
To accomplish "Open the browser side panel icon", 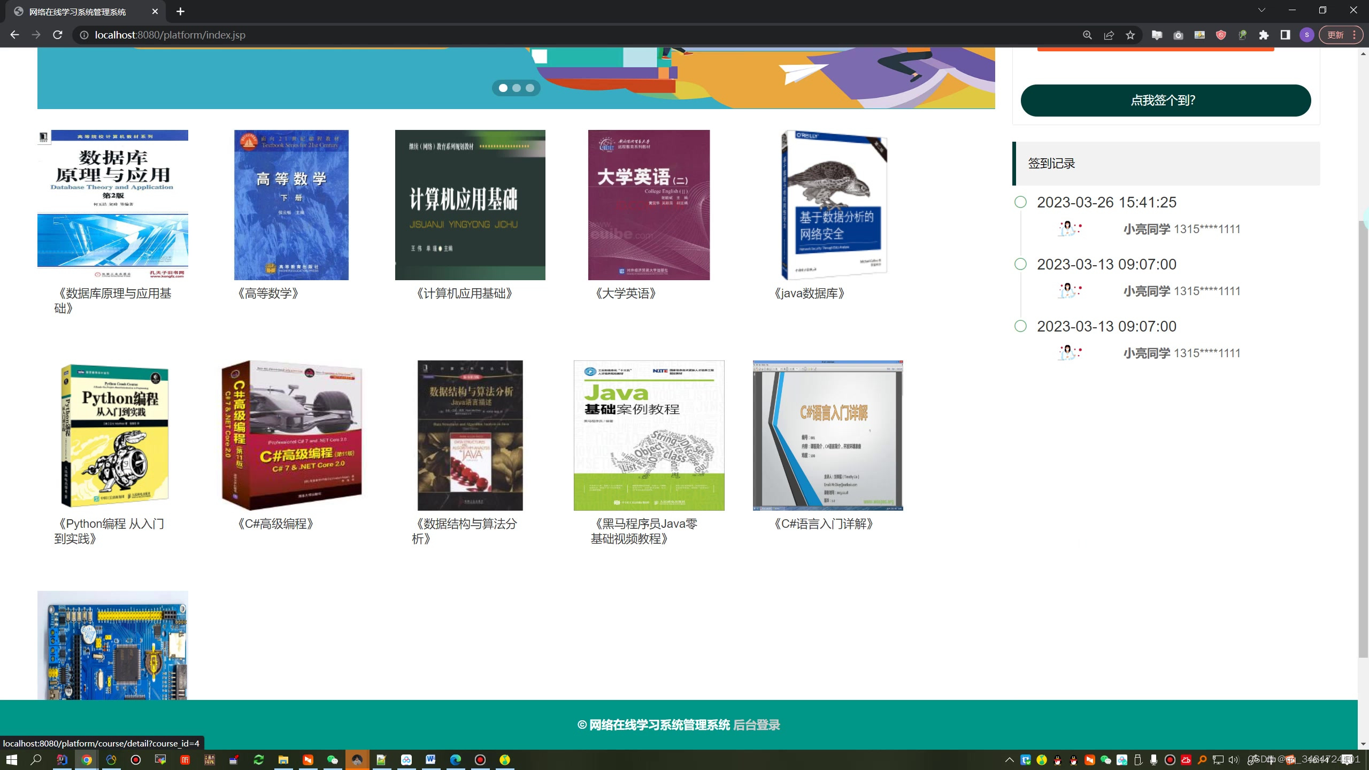I will [1285, 35].
